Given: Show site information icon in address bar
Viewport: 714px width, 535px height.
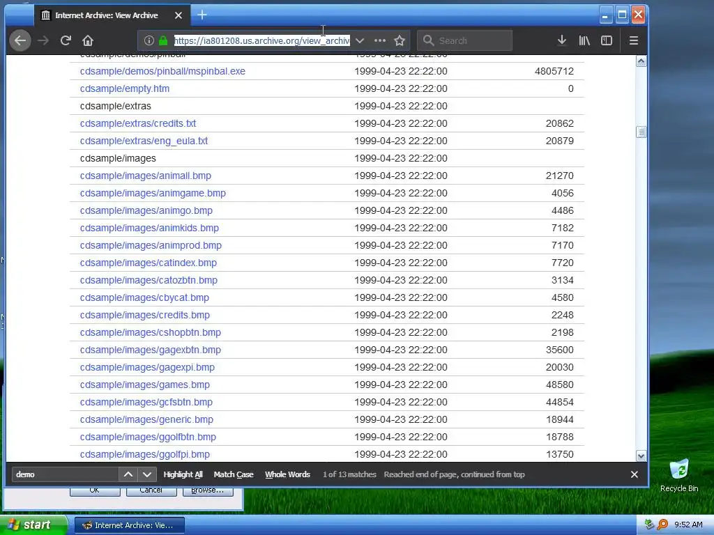Looking at the screenshot, I should pos(149,40).
